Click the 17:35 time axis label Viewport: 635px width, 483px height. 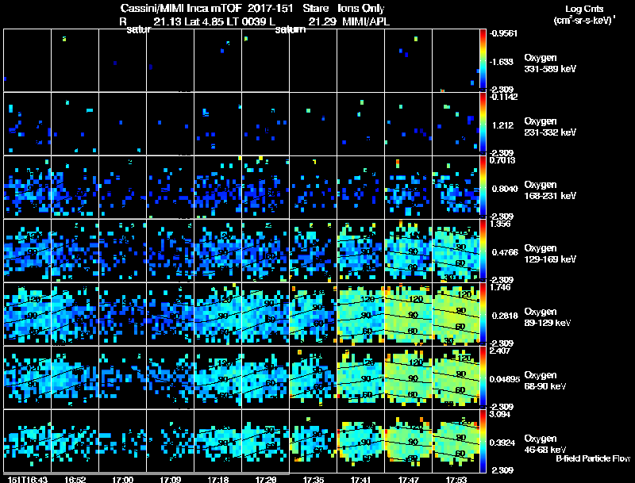(x=314, y=479)
